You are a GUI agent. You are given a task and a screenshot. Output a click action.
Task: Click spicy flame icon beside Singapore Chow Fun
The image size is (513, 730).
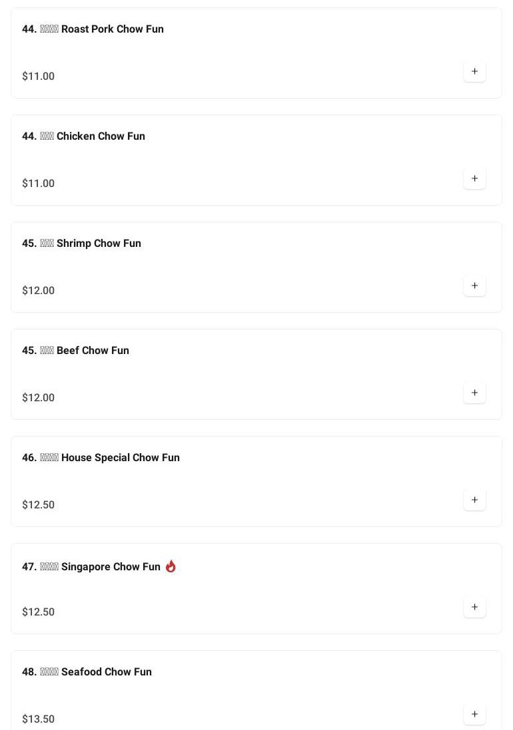(171, 566)
